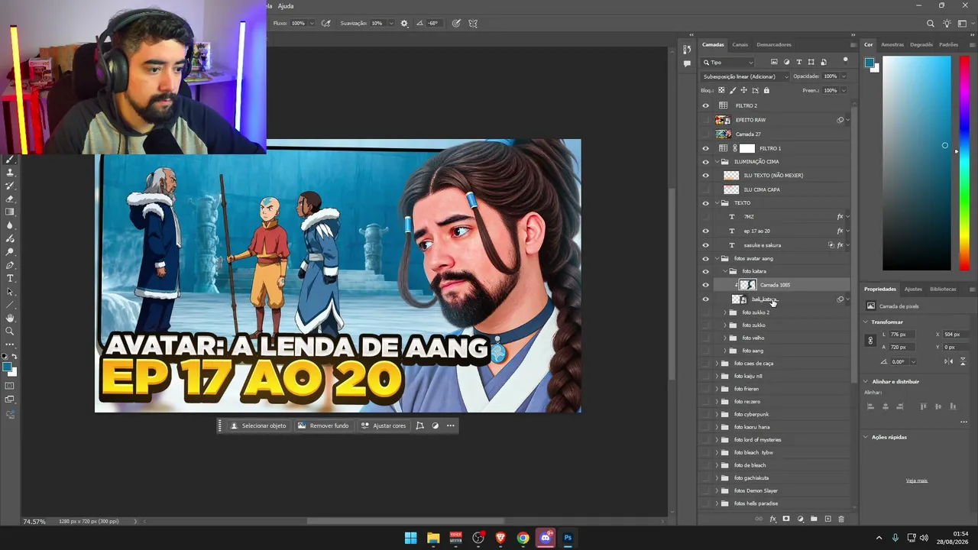The height and width of the screenshot is (550, 978).
Task: Select the Type tool in left toolbar
Action: [10, 278]
